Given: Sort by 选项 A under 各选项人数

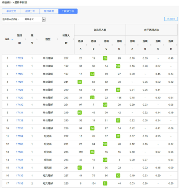Looking at the screenshot, I should pos(86,45).
